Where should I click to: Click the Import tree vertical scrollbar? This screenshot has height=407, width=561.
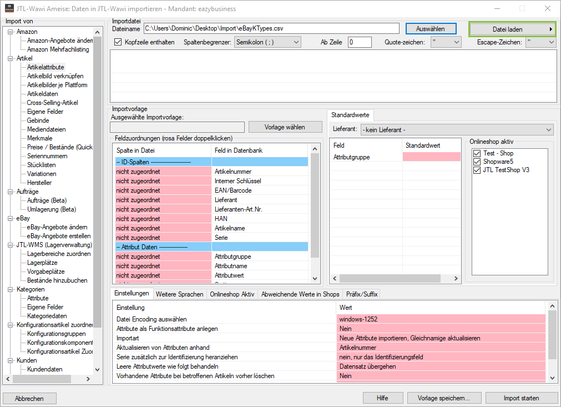pos(97,182)
